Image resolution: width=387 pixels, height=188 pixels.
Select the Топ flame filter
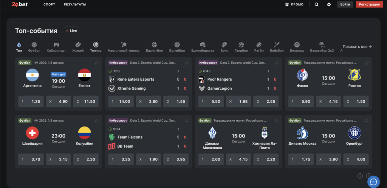tap(19, 47)
